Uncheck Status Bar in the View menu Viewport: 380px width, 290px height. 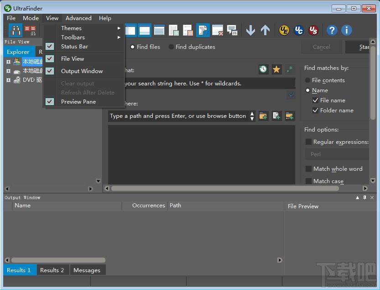click(83, 46)
